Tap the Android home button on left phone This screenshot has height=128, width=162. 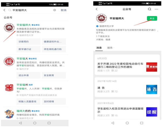[35, 123]
